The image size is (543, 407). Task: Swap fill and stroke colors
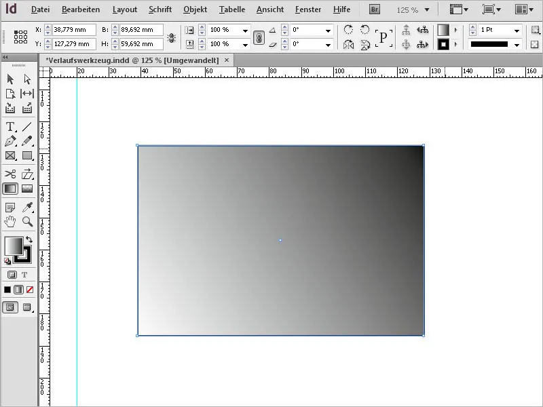pyautogui.click(x=29, y=239)
